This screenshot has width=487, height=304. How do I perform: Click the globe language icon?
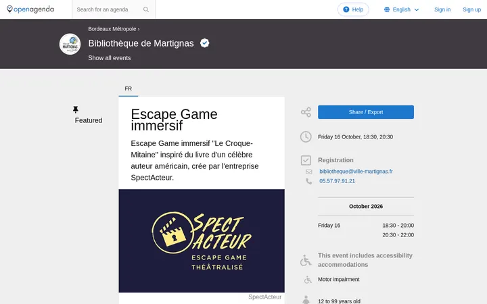(387, 9)
